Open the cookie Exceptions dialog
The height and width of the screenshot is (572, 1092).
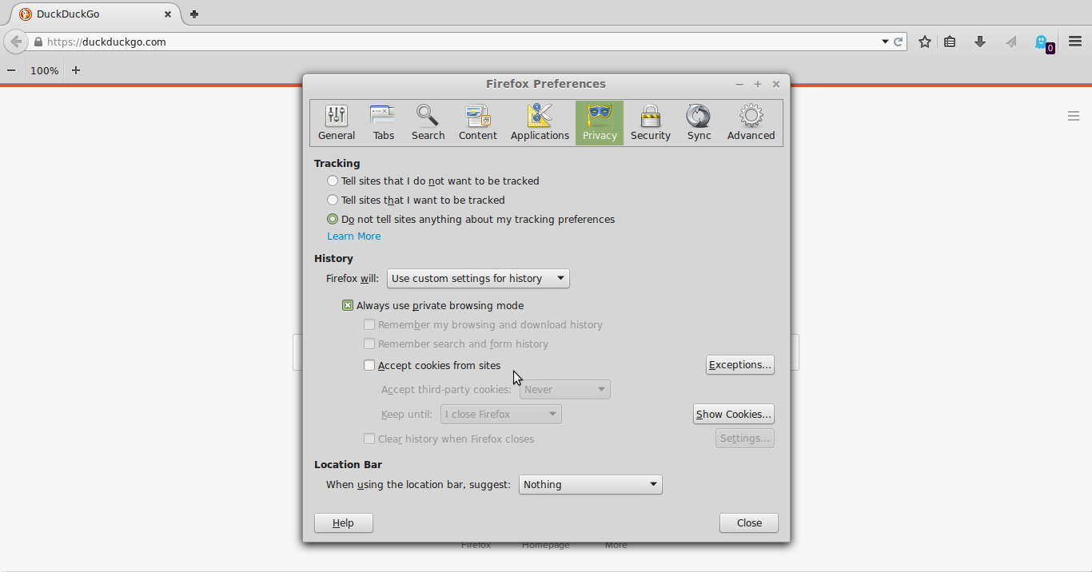tap(739, 364)
